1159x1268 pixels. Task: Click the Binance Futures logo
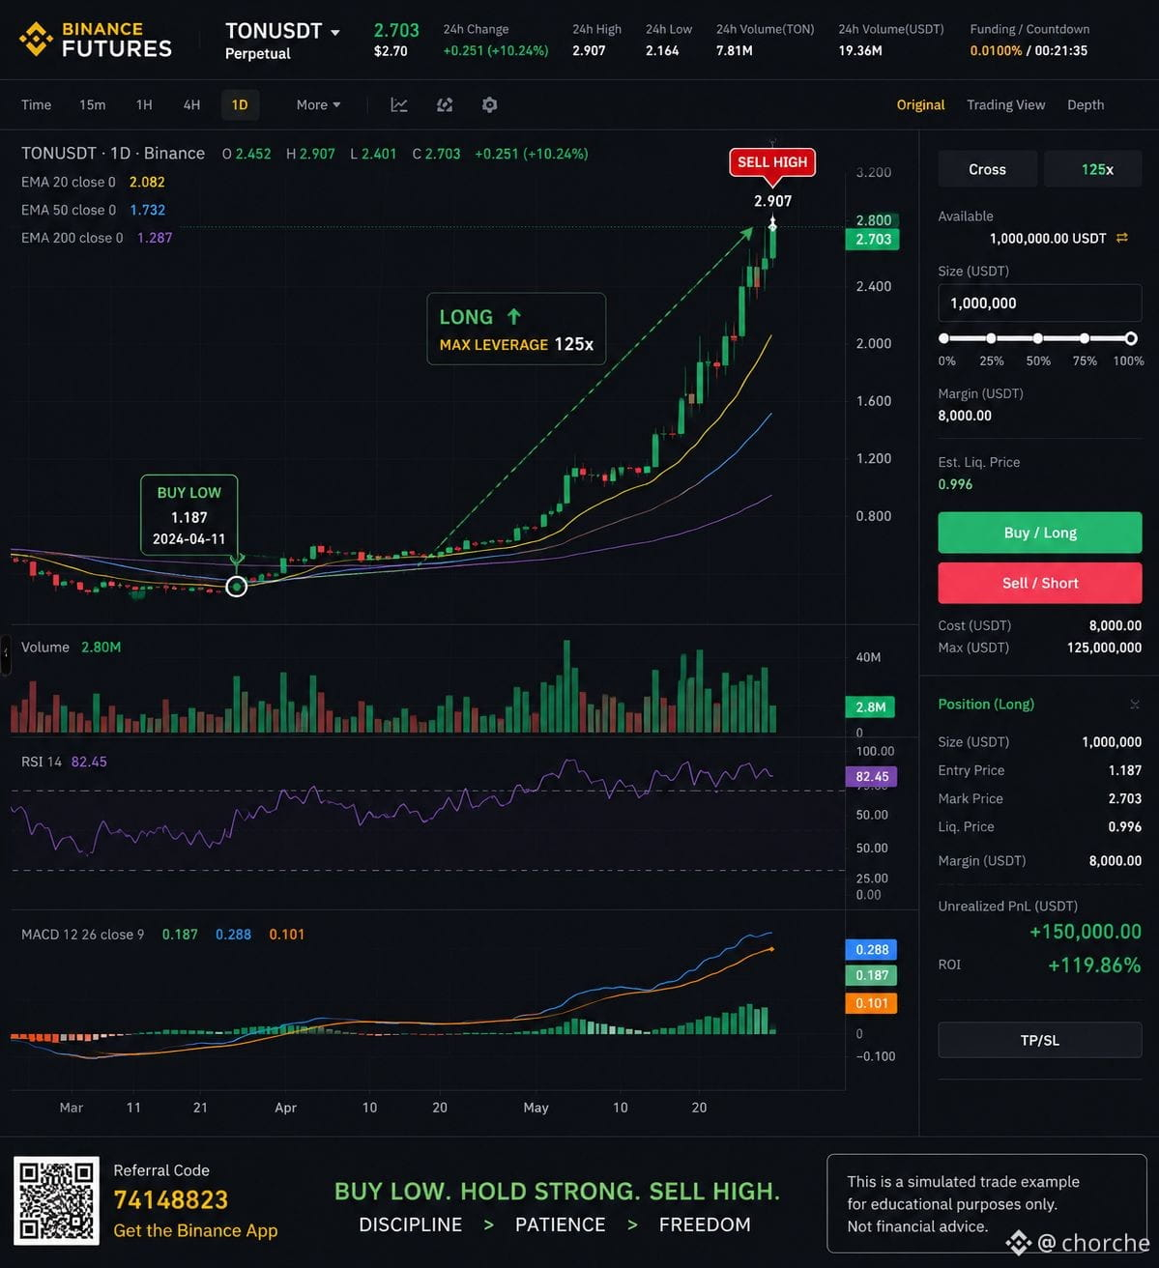tap(95, 40)
